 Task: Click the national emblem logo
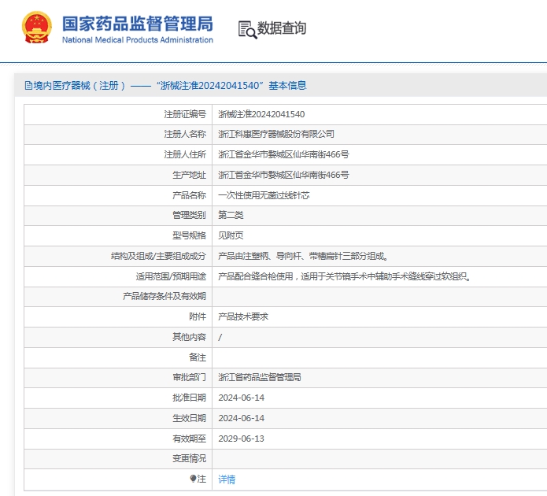[x=37, y=28]
